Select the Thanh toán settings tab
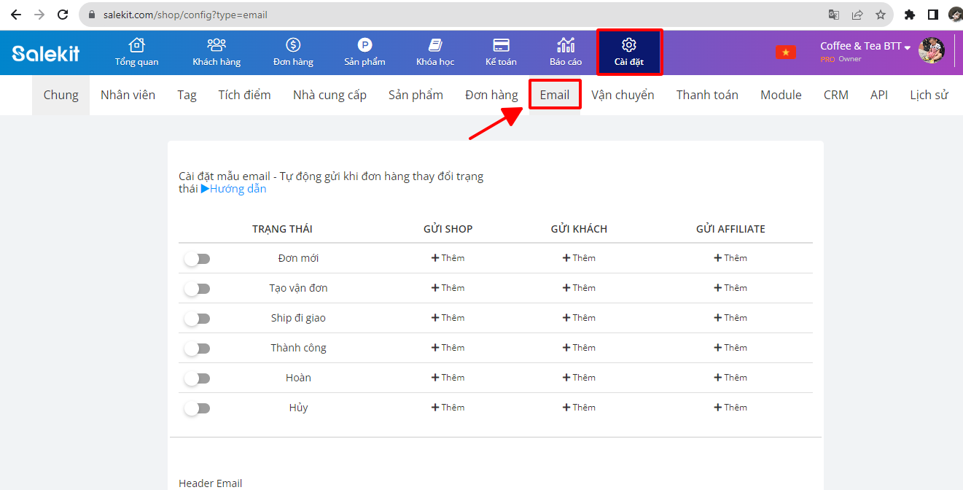 [706, 95]
